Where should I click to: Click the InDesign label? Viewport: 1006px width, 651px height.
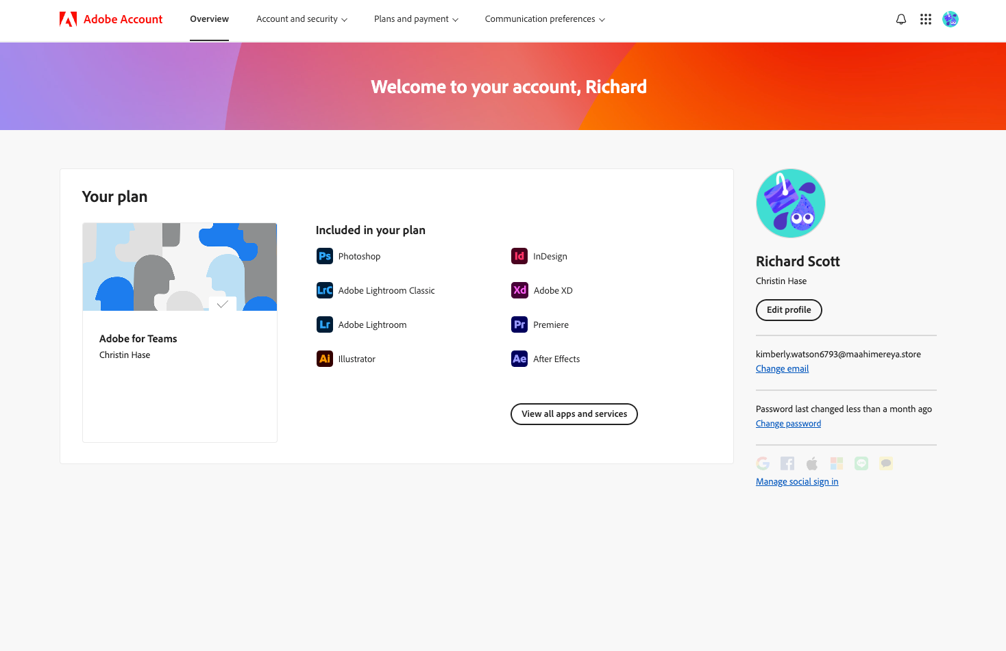coord(550,257)
